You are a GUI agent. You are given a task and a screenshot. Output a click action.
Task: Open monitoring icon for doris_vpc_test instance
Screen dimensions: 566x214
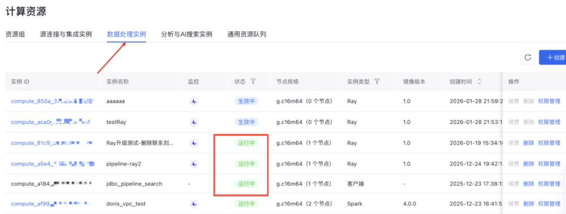tap(194, 204)
